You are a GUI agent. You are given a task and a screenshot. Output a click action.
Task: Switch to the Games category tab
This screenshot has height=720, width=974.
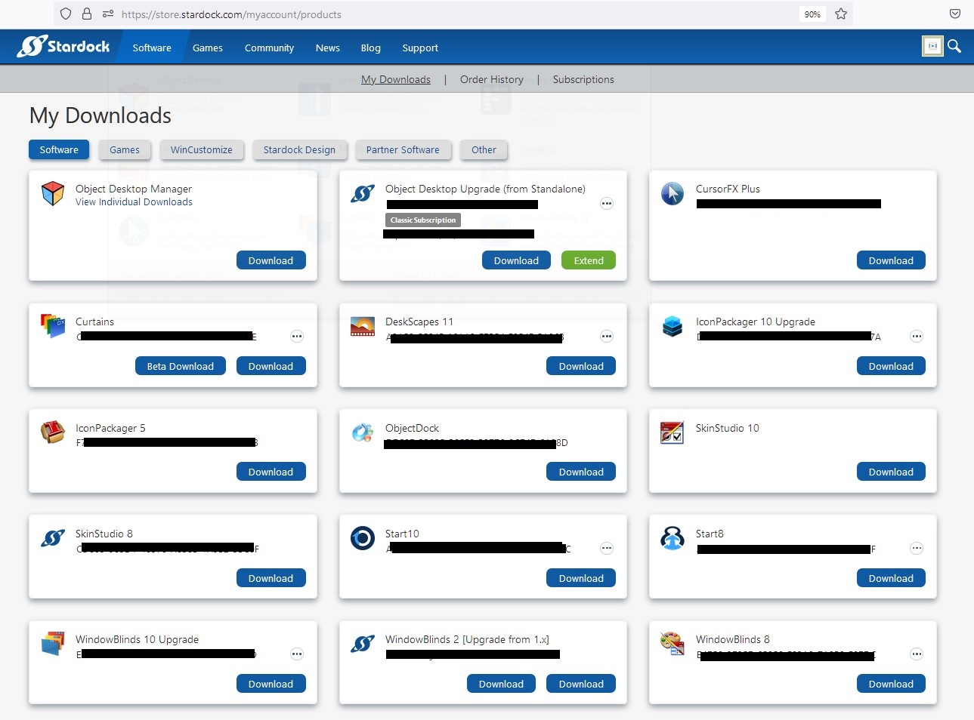(125, 150)
